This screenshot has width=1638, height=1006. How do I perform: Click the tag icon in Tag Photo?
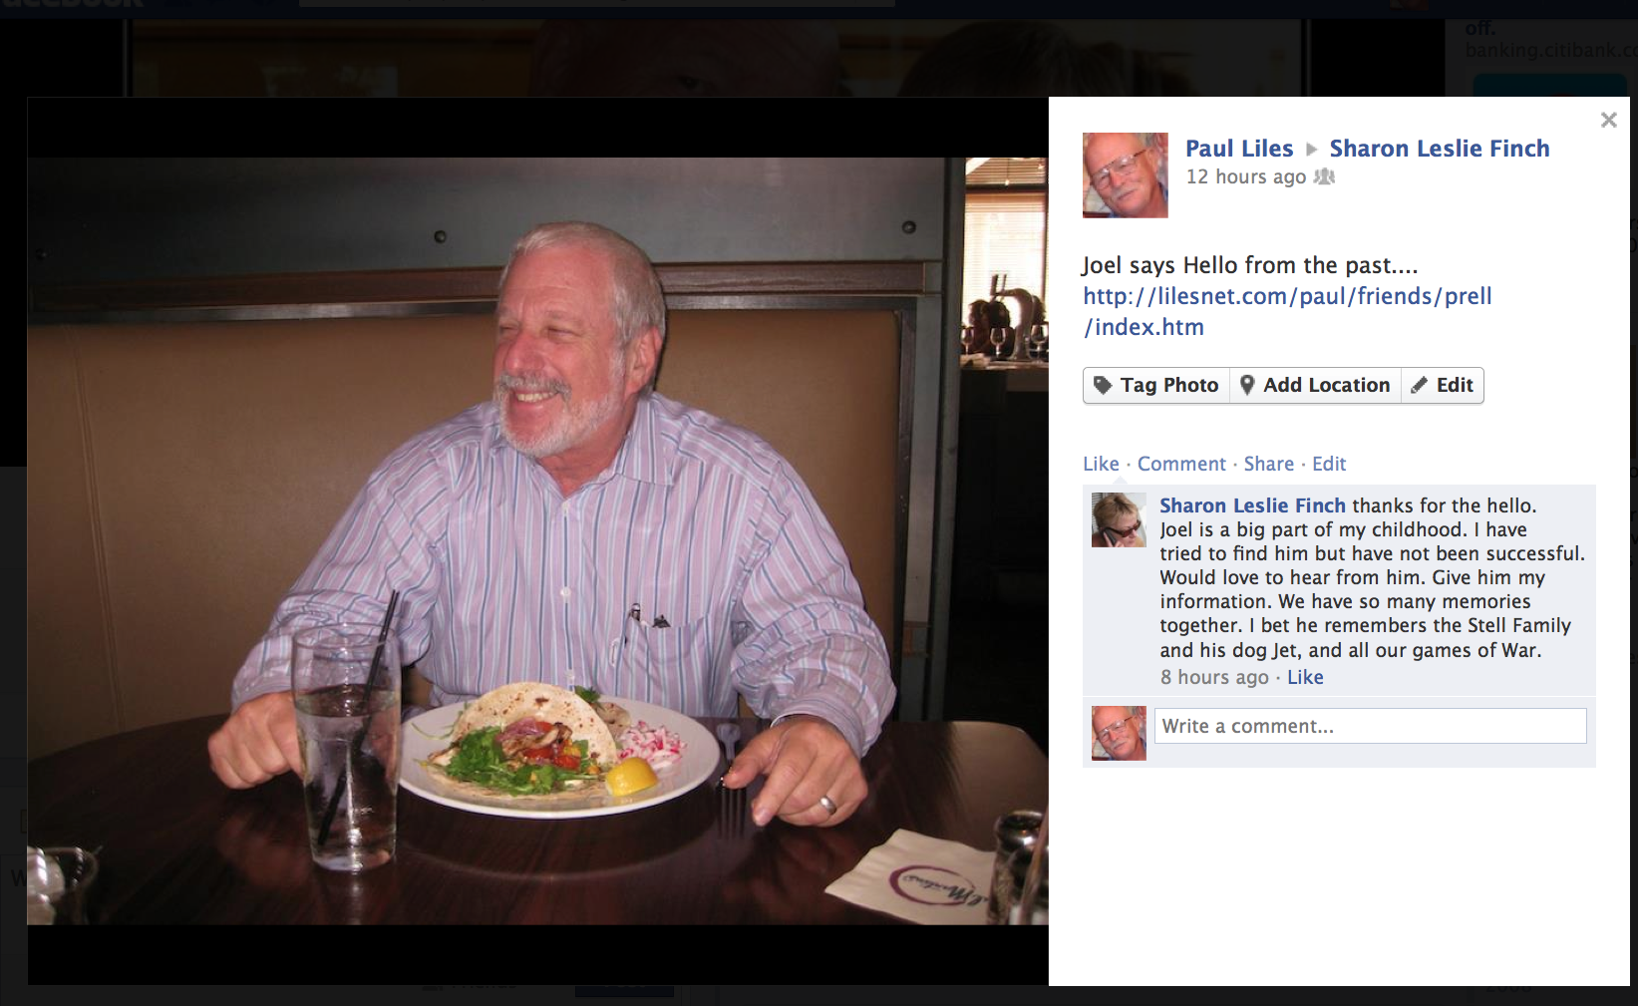click(x=1103, y=385)
